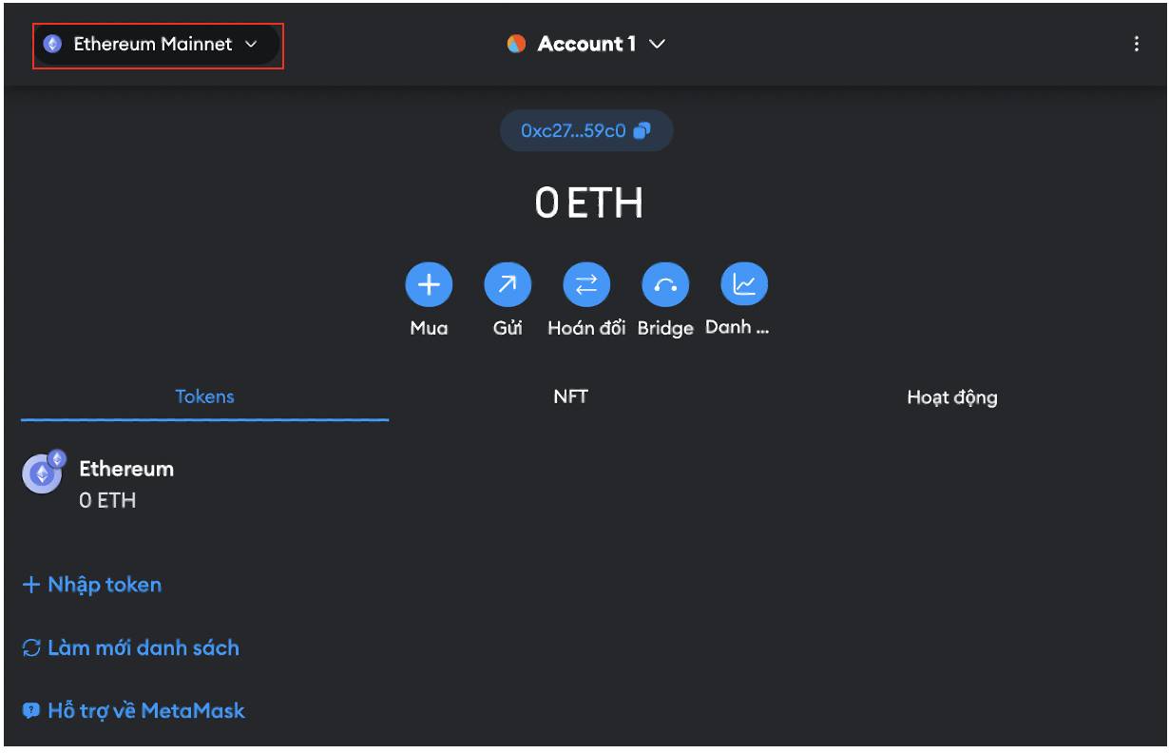Open Hoán đổi swap icon

[586, 283]
